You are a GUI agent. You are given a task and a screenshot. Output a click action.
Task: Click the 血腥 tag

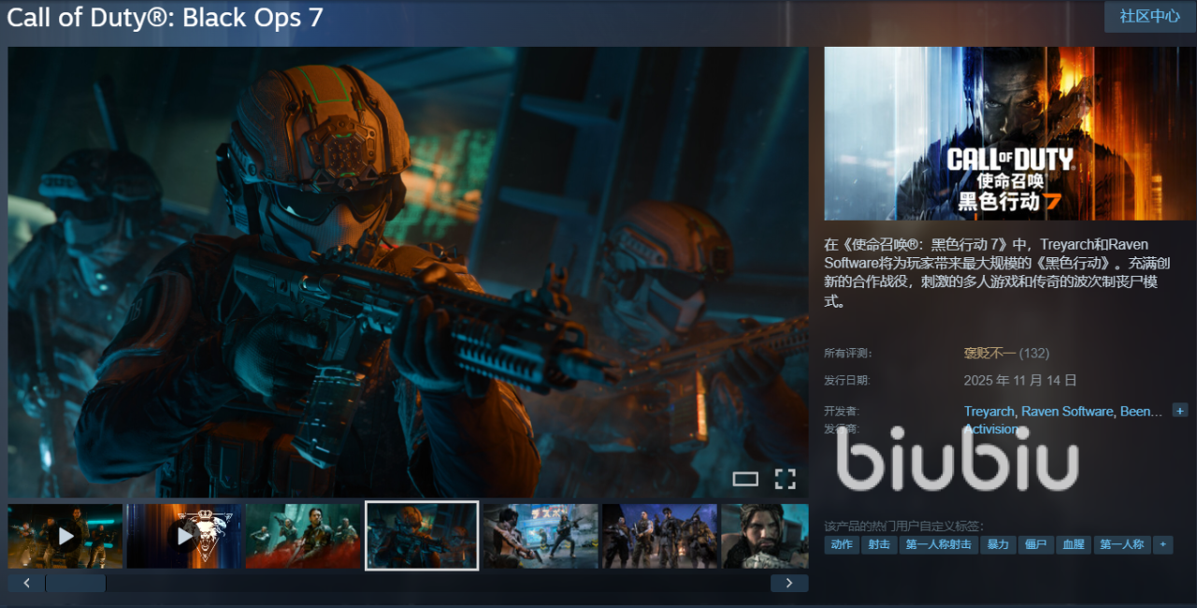[x=1073, y=544]
